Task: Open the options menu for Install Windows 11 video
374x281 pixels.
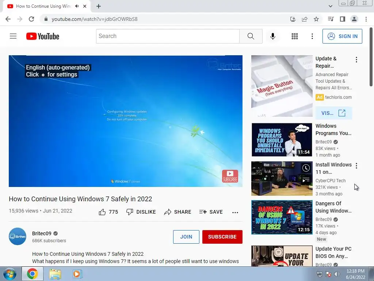Action: [356, 166]
